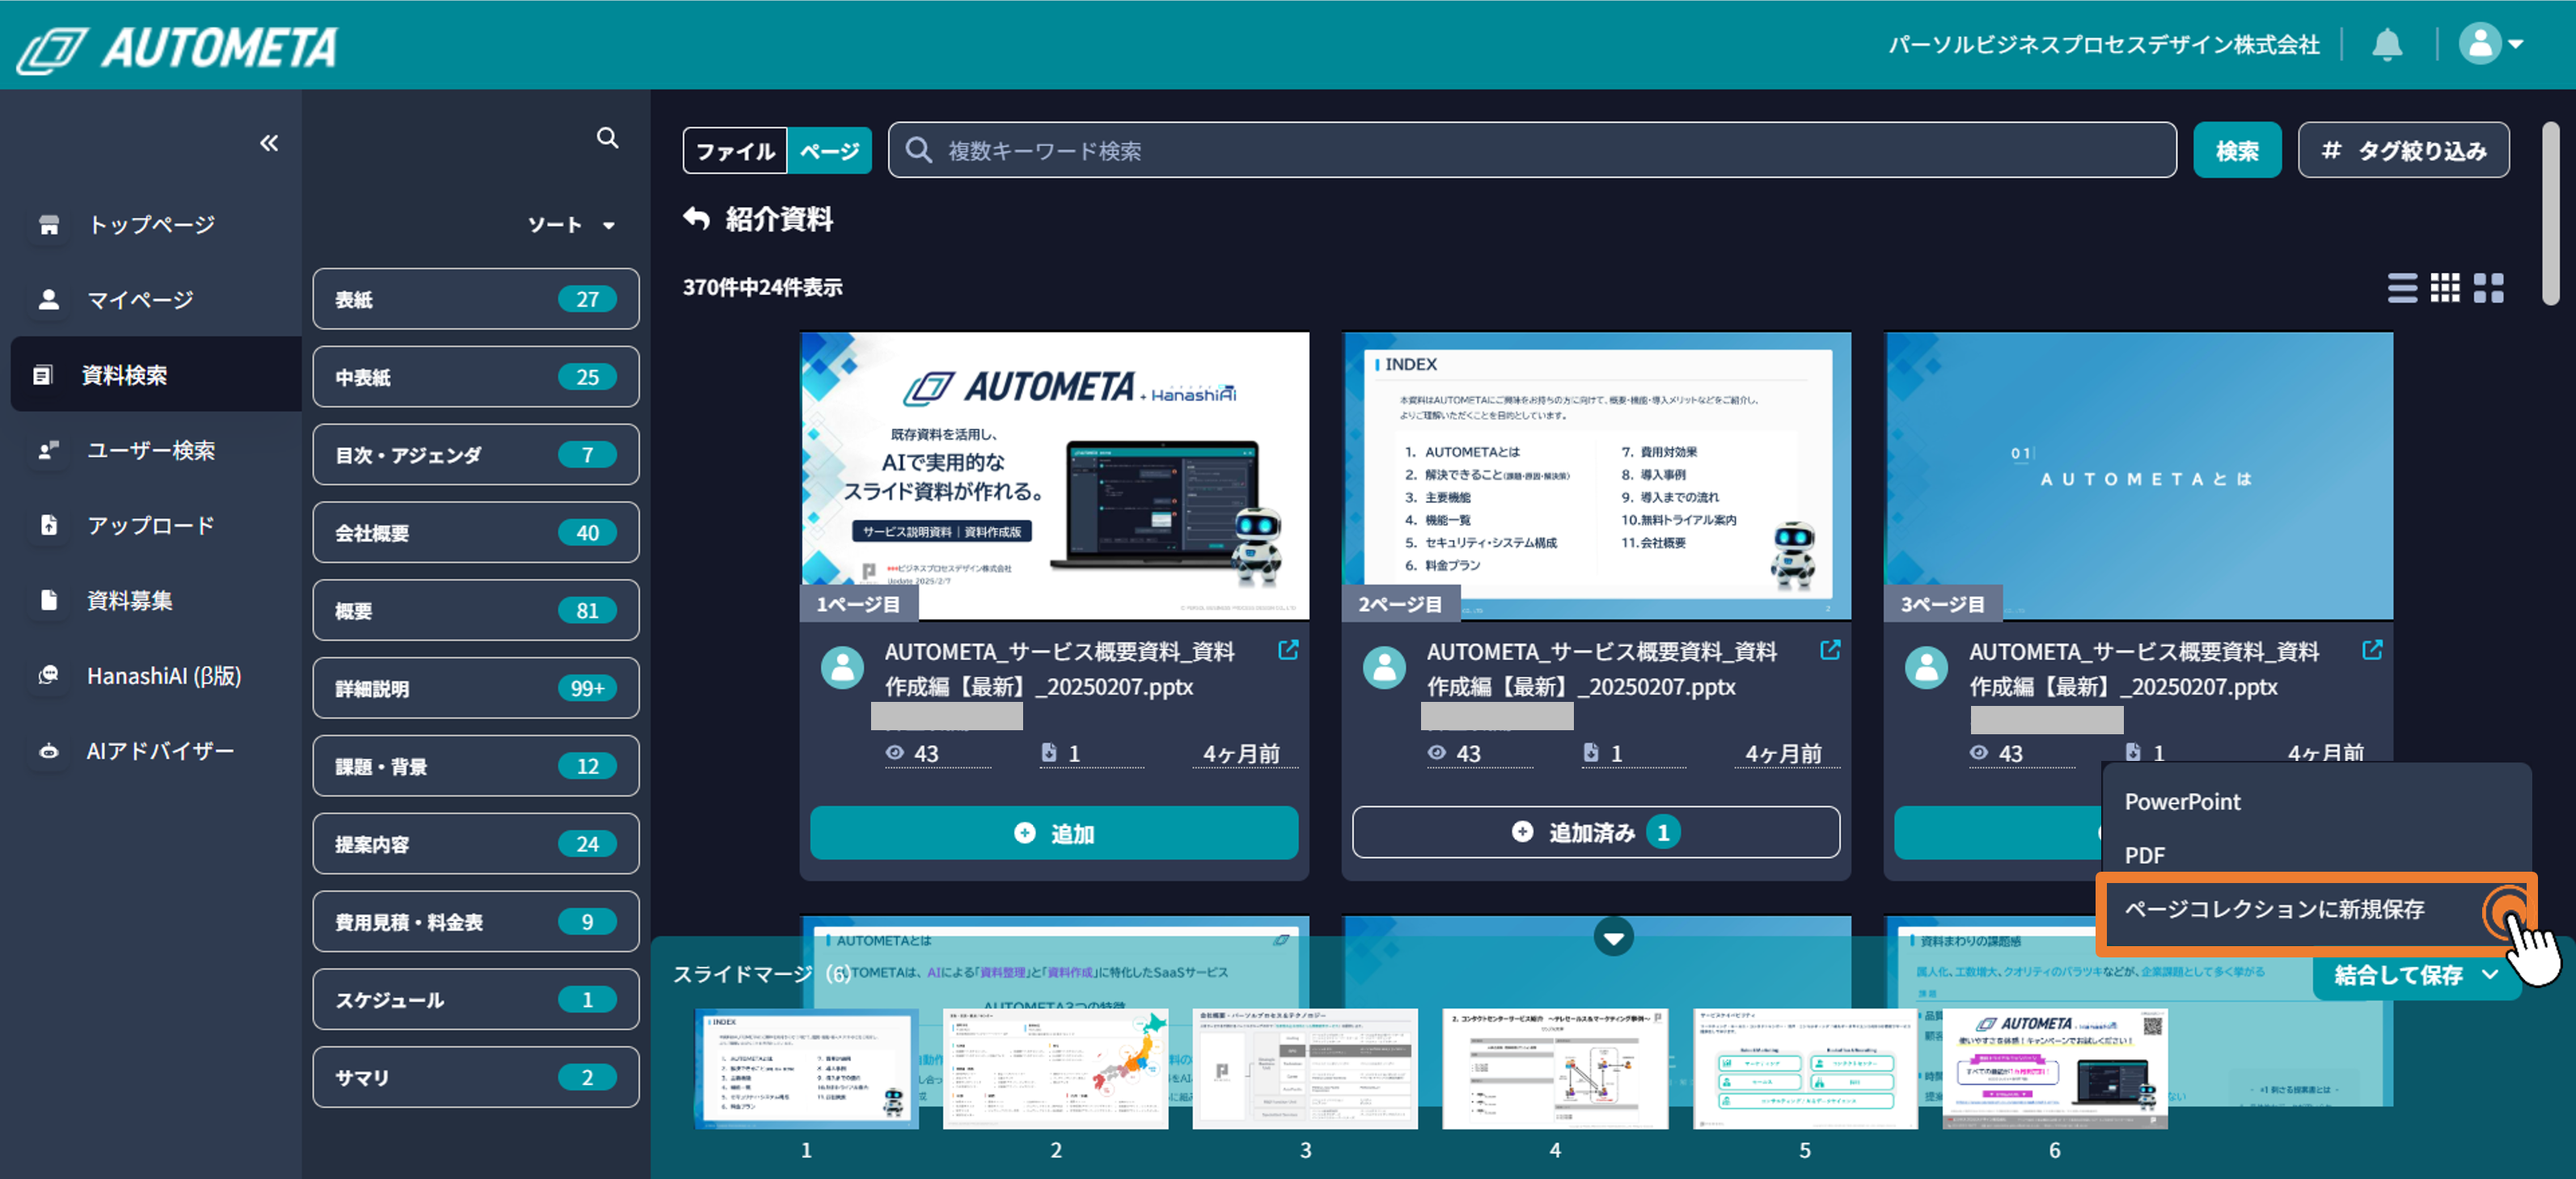Switch to small grid view icon
Viewport: 2576px width, 1179px height.
[2445, 288]
